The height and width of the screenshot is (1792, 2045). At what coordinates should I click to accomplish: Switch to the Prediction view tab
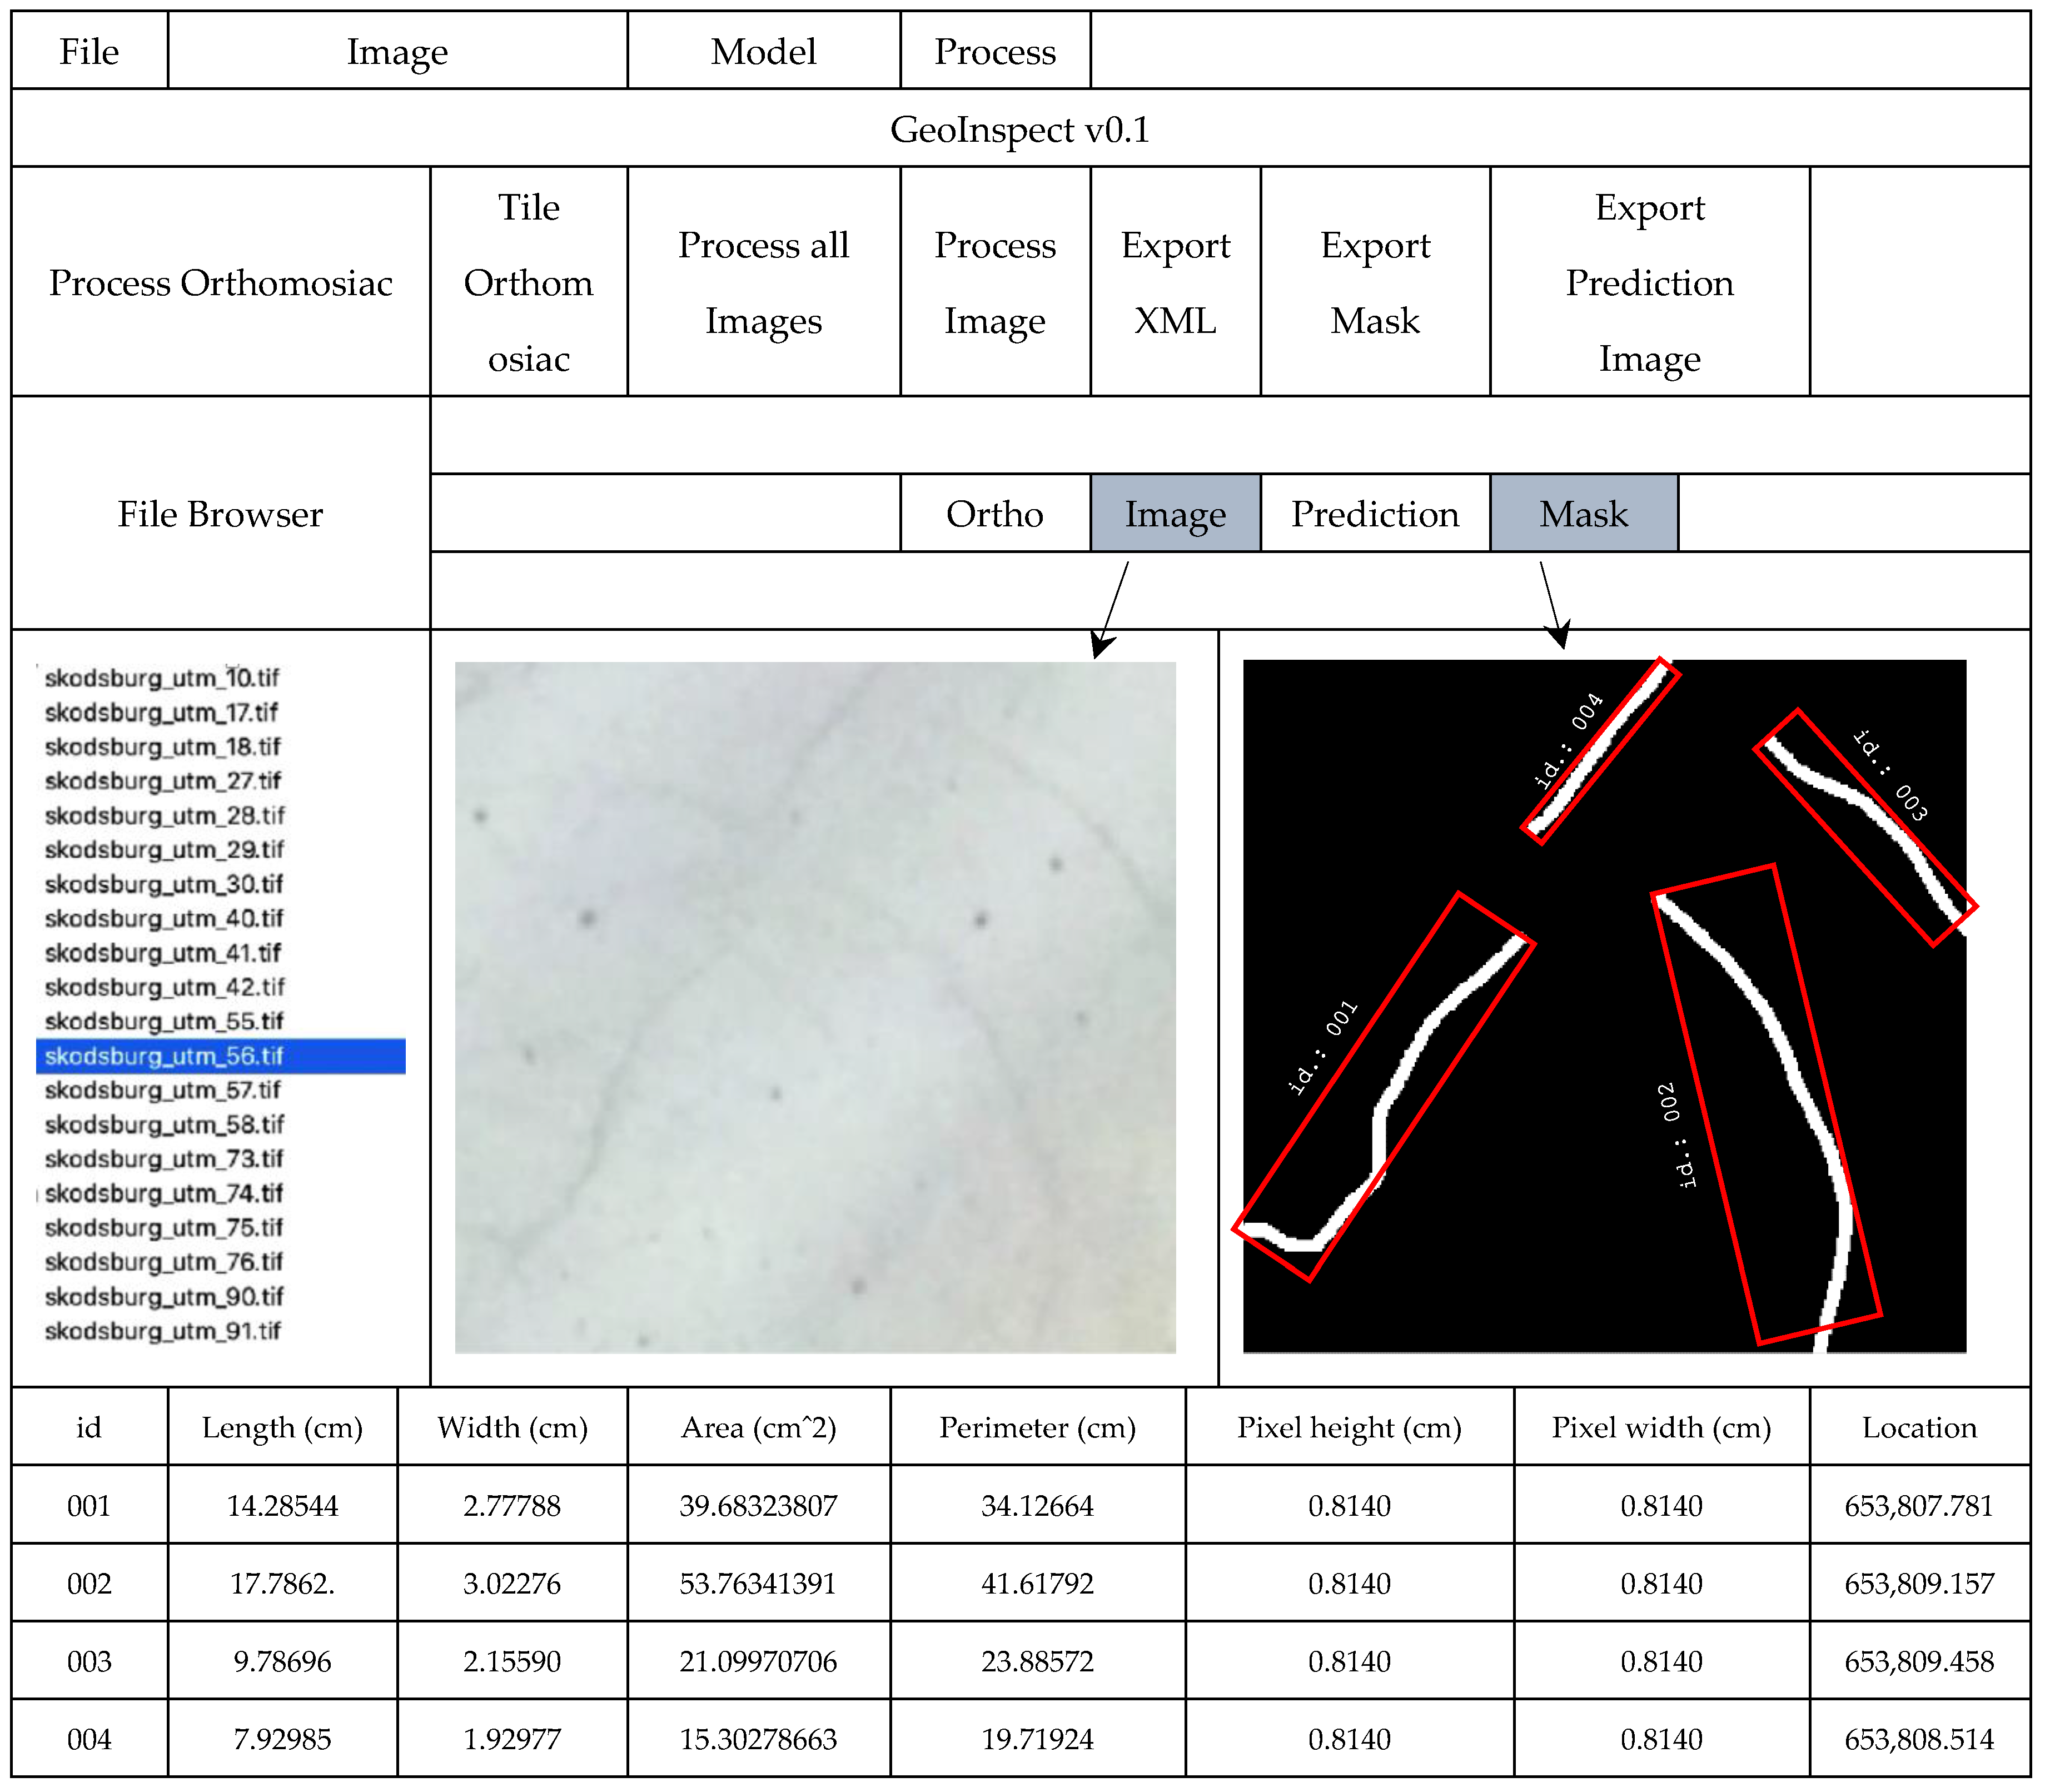pos(1375,514)
